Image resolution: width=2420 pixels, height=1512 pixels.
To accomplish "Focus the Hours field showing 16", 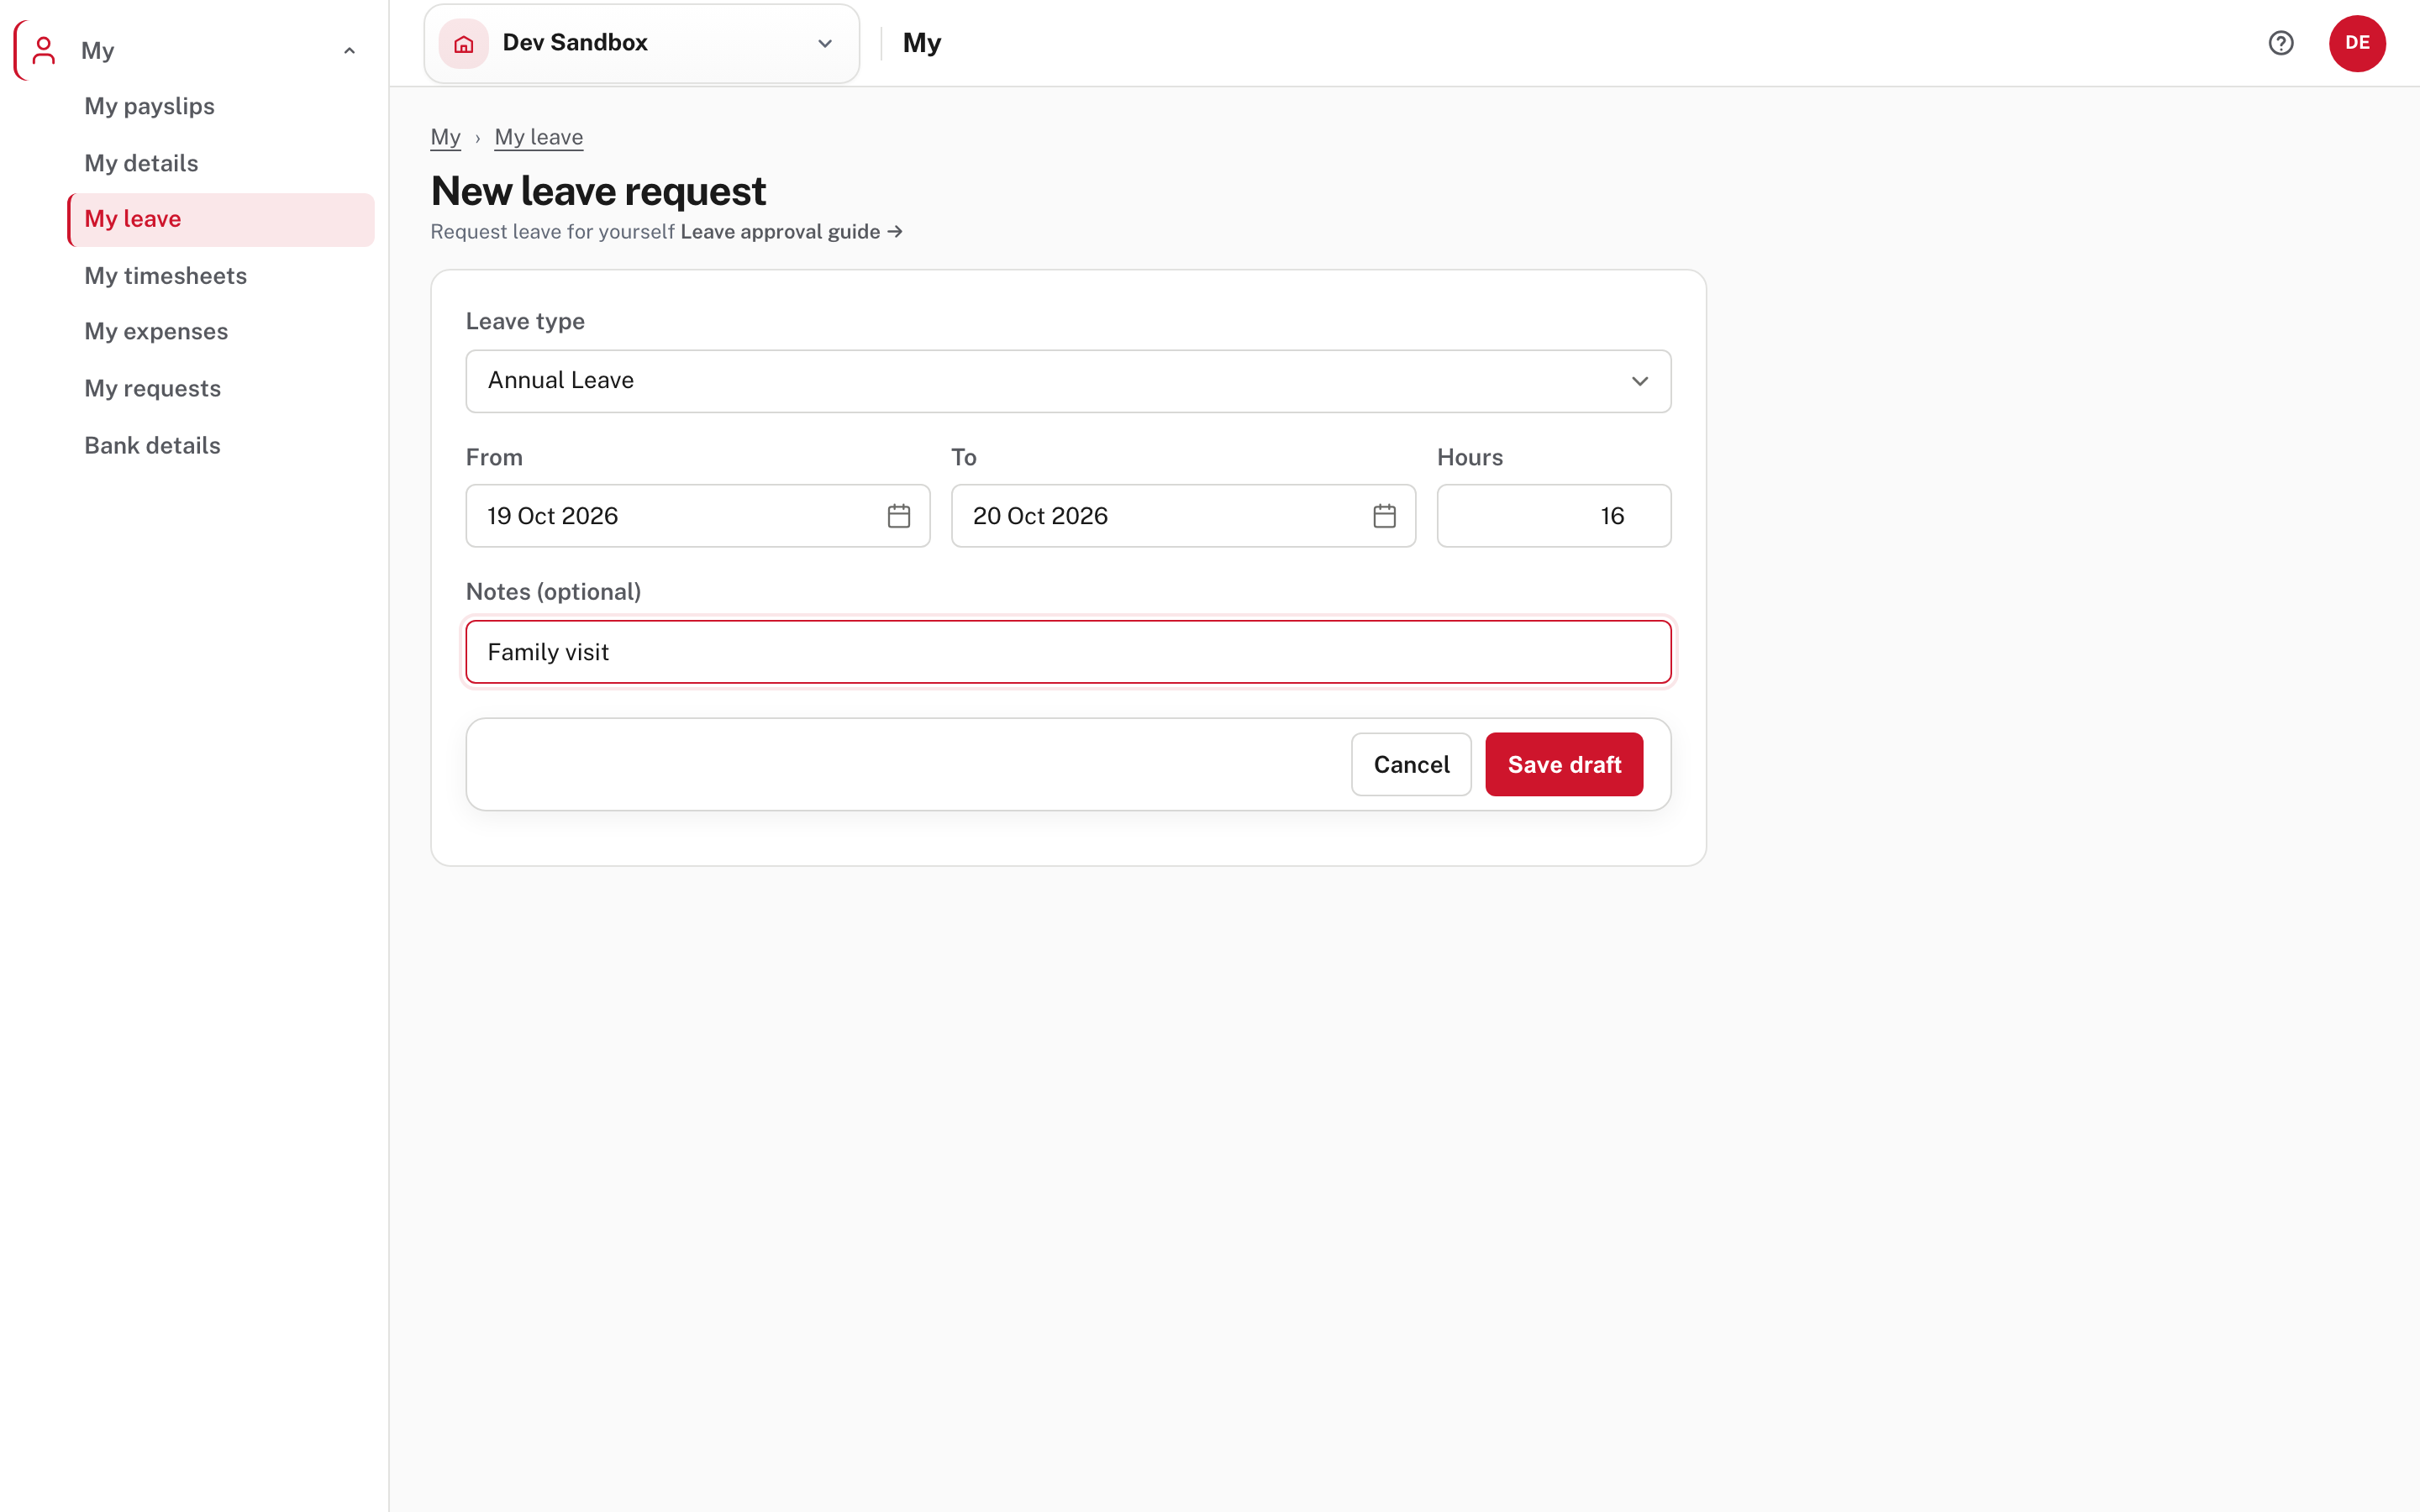I will pos(1554,516).
